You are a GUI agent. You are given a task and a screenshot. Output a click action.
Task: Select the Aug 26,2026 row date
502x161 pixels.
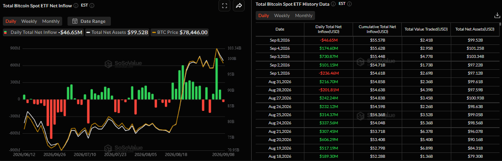280,106
